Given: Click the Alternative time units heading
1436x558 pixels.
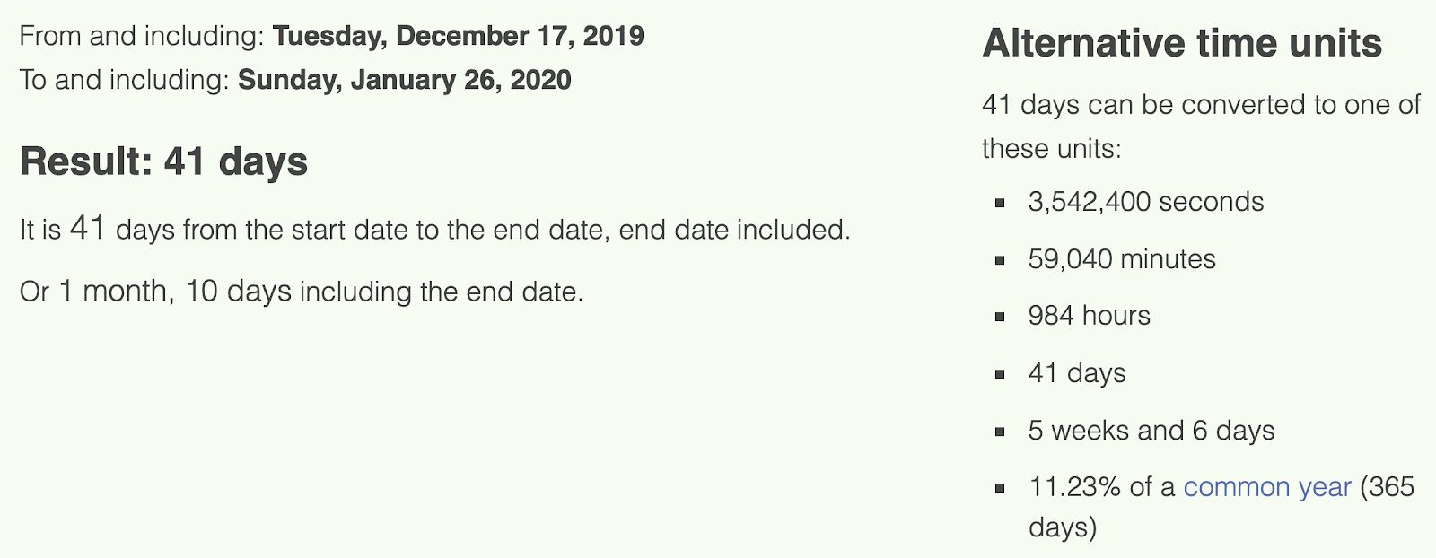Looking at the screenshot, I should pos(1182,43).
